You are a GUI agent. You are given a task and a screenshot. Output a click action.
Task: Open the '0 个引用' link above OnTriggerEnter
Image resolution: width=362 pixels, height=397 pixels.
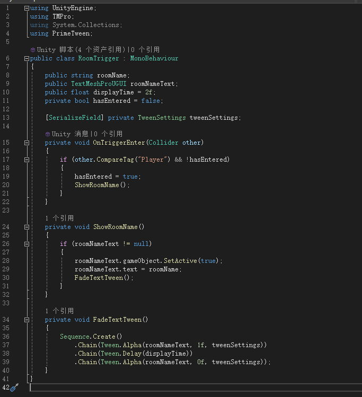point(108,134)
